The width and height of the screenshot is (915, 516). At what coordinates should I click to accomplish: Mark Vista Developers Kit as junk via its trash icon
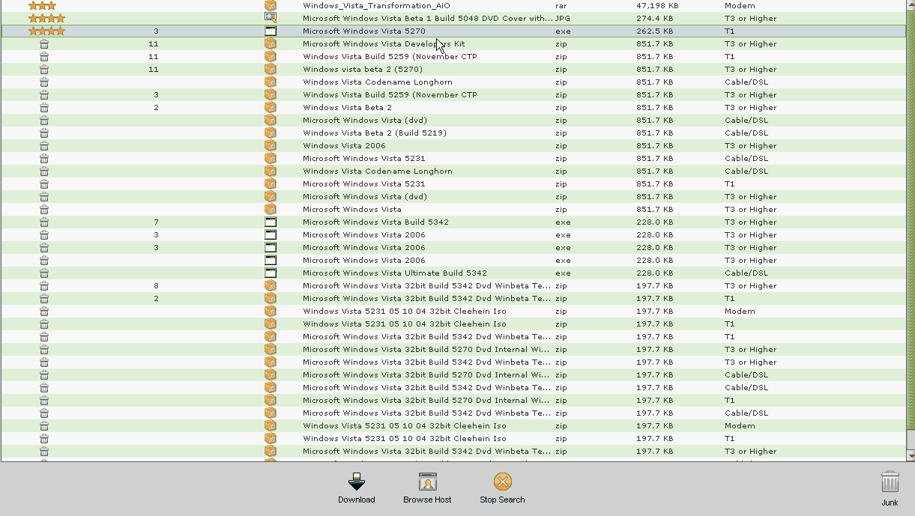click(x=44, y=43)
